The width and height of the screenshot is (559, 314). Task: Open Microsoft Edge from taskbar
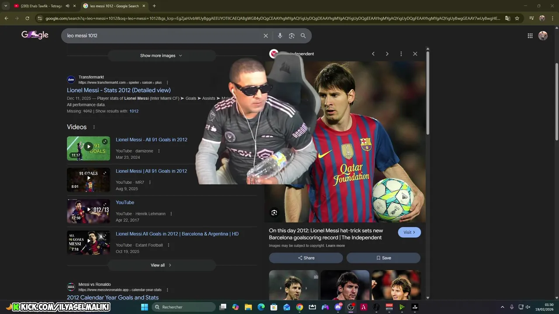(261, 307)
